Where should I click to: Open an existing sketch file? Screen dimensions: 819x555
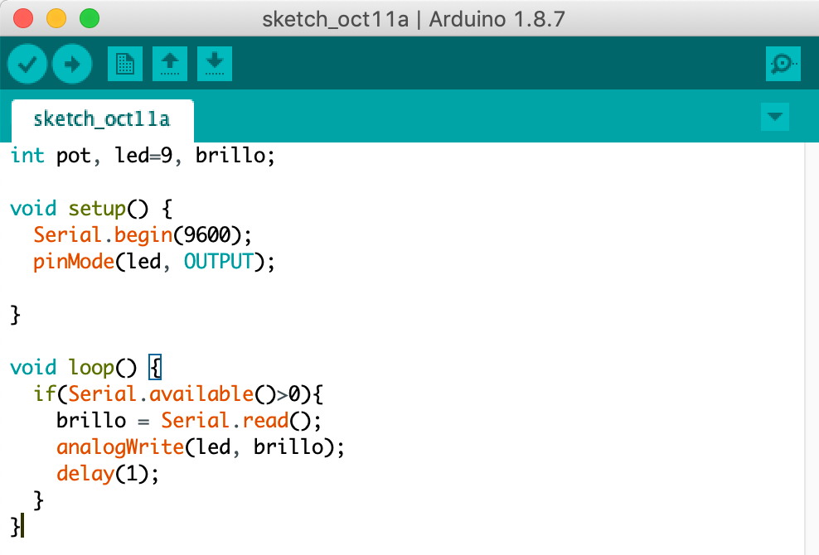click(x=169, y=63)
